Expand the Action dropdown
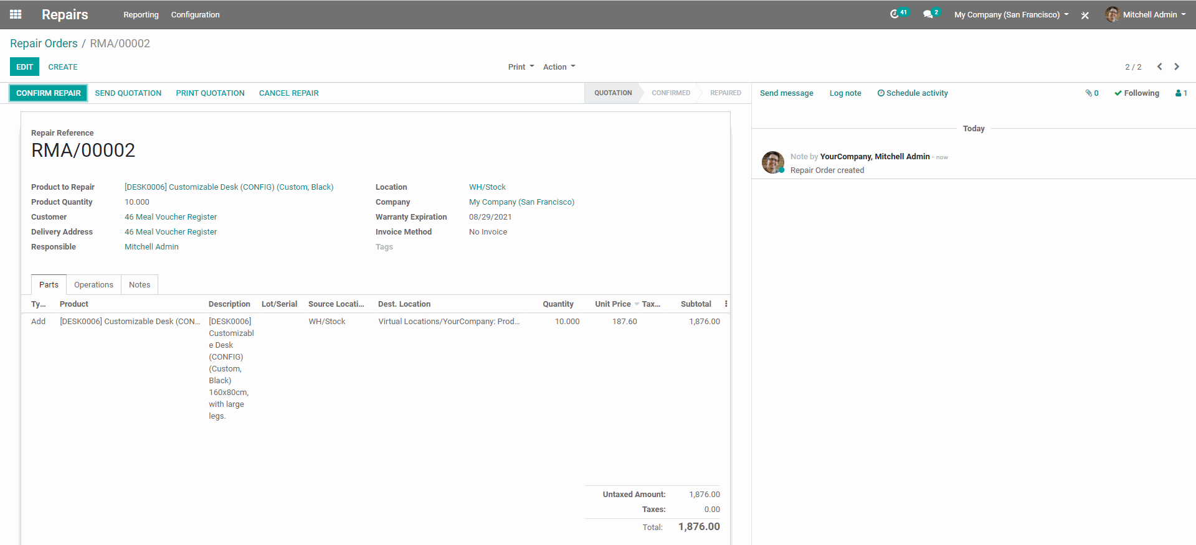Viewport: 1196px width, 545px height. coord(559,67)
